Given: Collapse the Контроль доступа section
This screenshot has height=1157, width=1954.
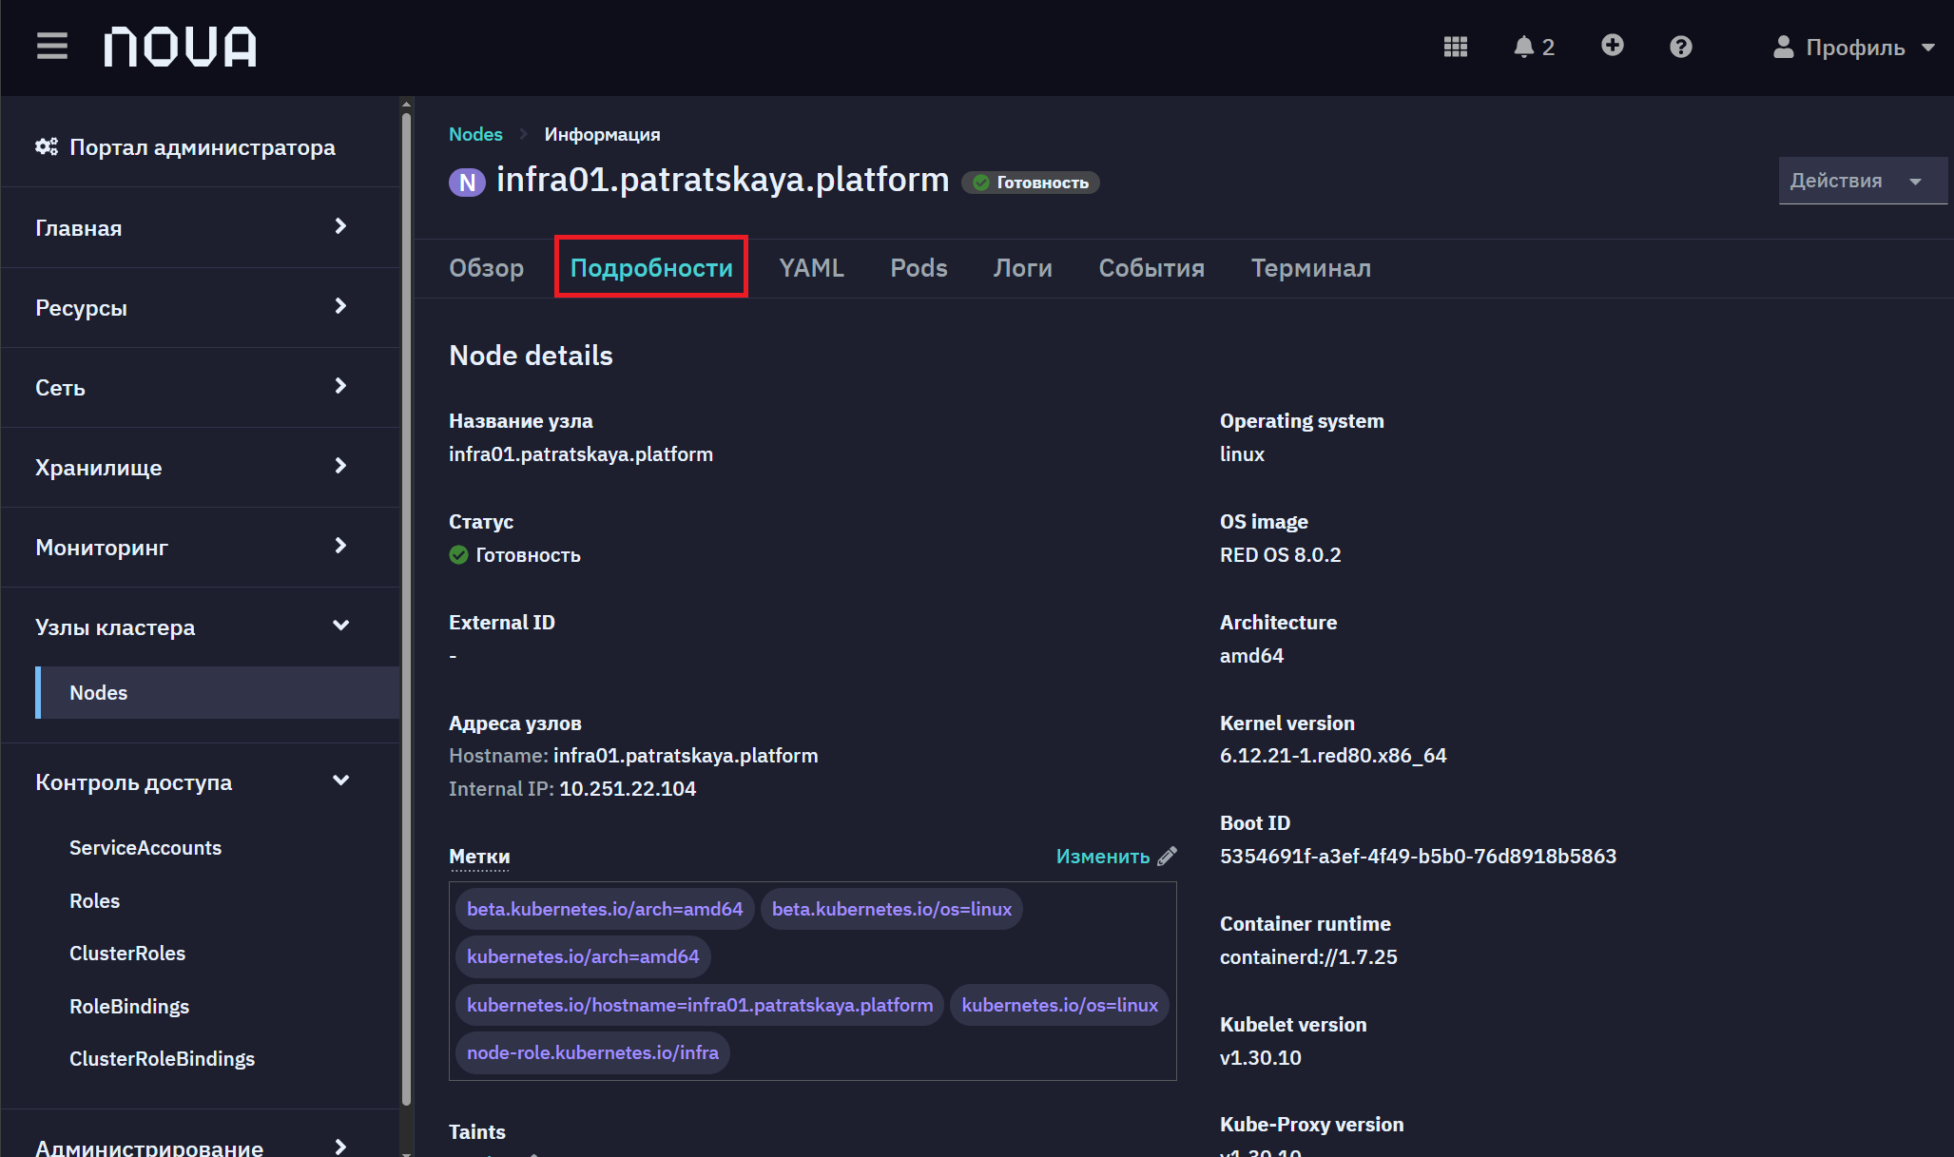Looking at the screenshot, I should pyautogui.click(x=200, y=781).
